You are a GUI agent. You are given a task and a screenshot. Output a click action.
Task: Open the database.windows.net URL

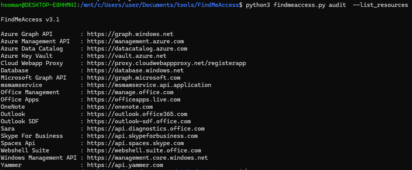pos(135,70)
